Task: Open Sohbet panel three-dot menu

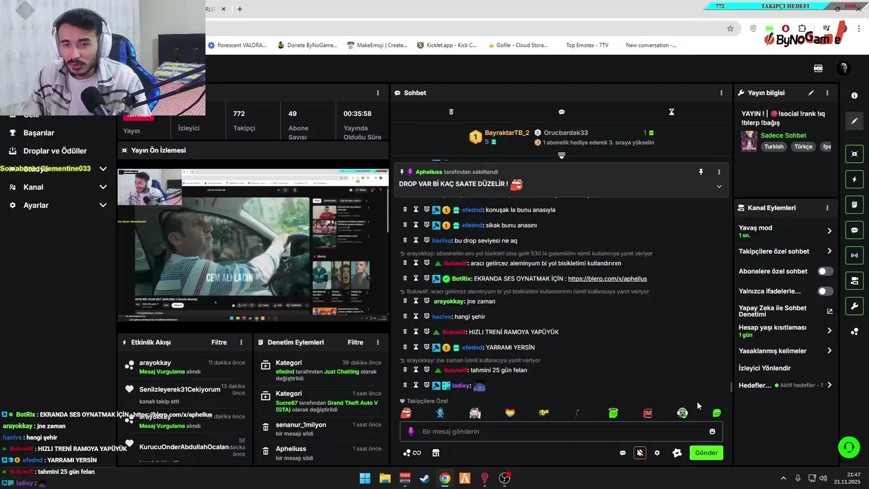Action: click(721, 93)
